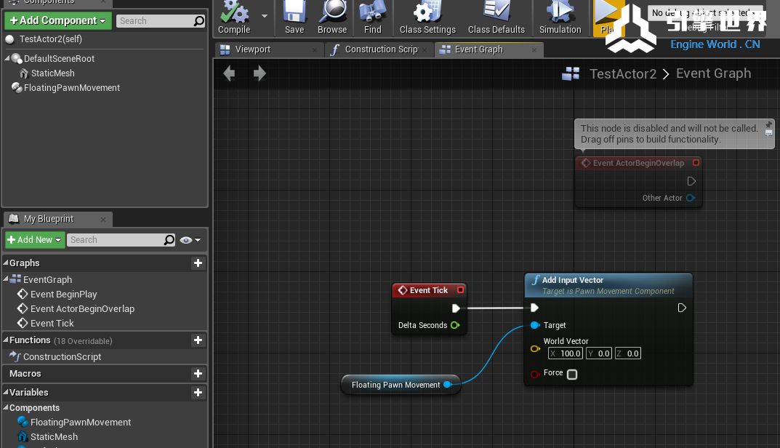The height and width of the screenshot is (448, 780).
Task: Select ConstructionScript function
Action: pos(62,356)
